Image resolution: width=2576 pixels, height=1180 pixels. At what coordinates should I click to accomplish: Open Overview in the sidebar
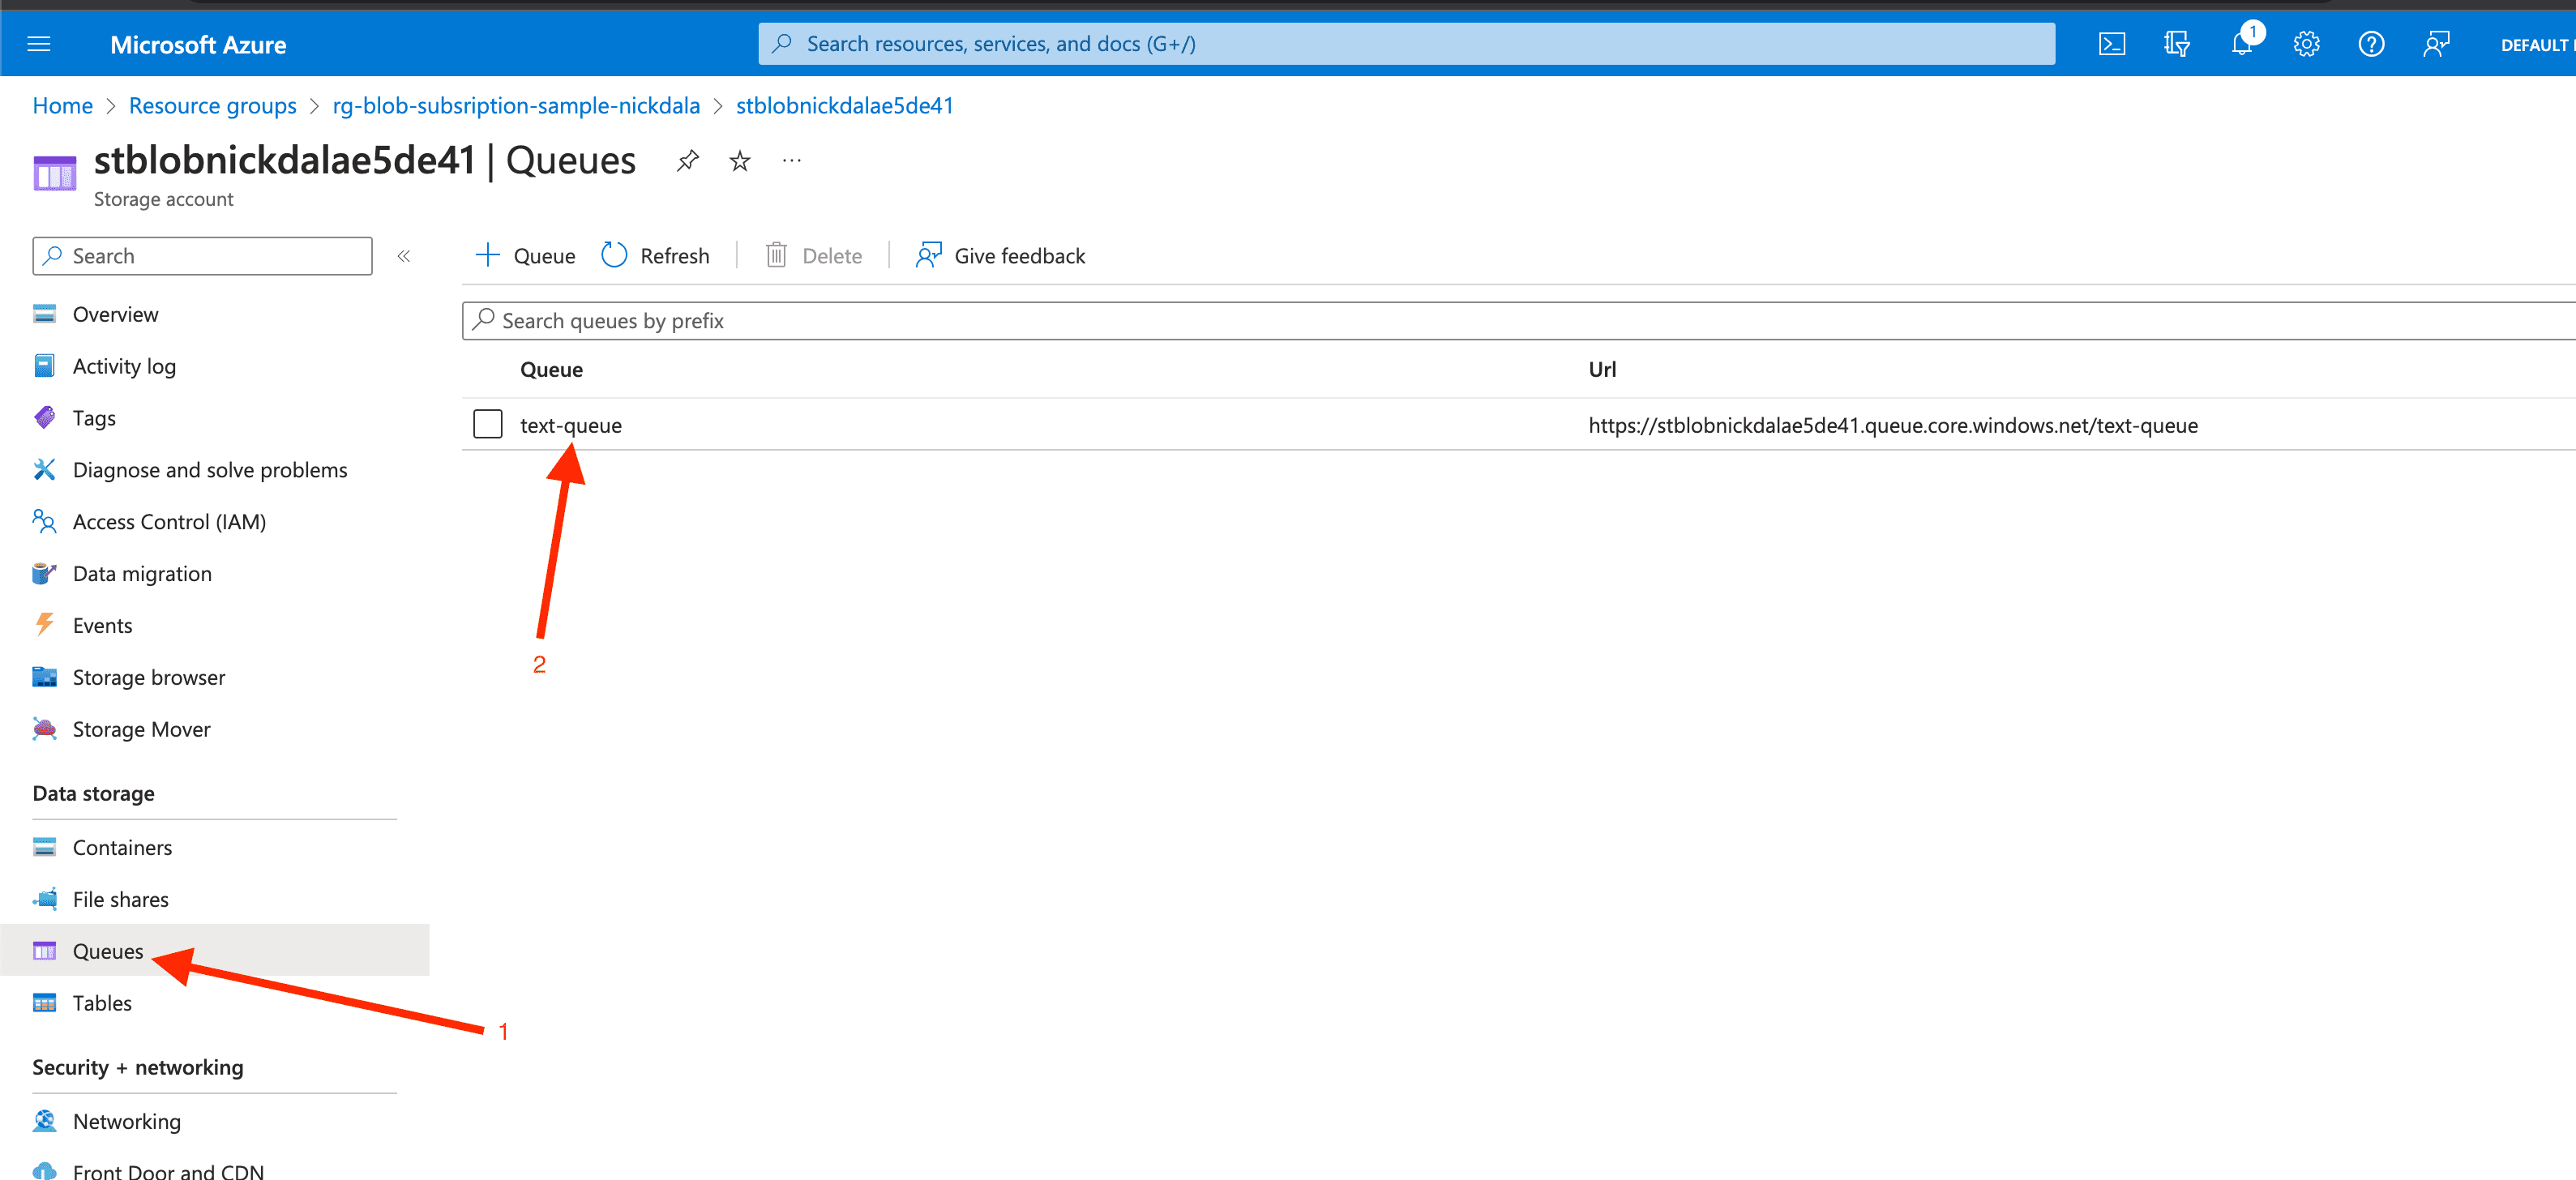coord(115,314)
